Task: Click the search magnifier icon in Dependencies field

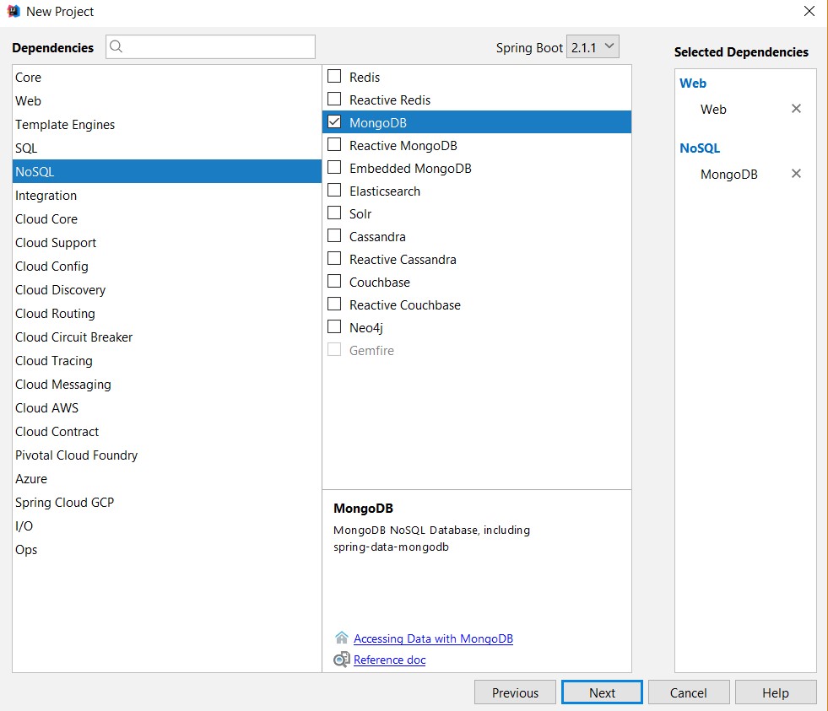Action: (x=116, y=47)
